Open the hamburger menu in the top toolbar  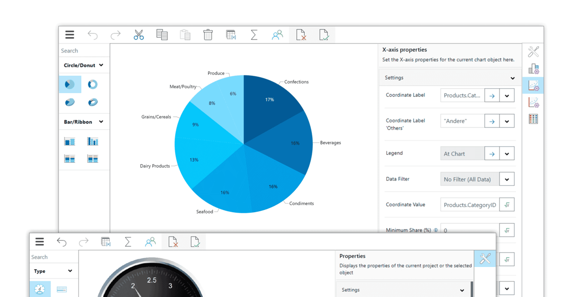point(69,34)
